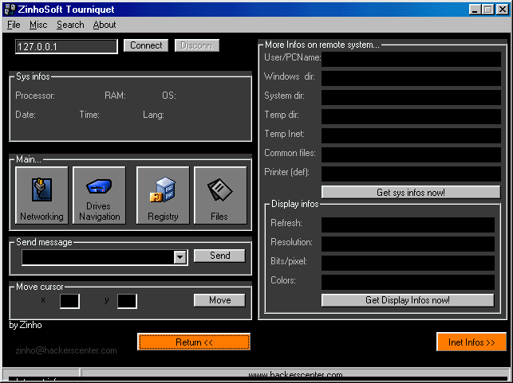Click Get Display Infos now! button

407,300
